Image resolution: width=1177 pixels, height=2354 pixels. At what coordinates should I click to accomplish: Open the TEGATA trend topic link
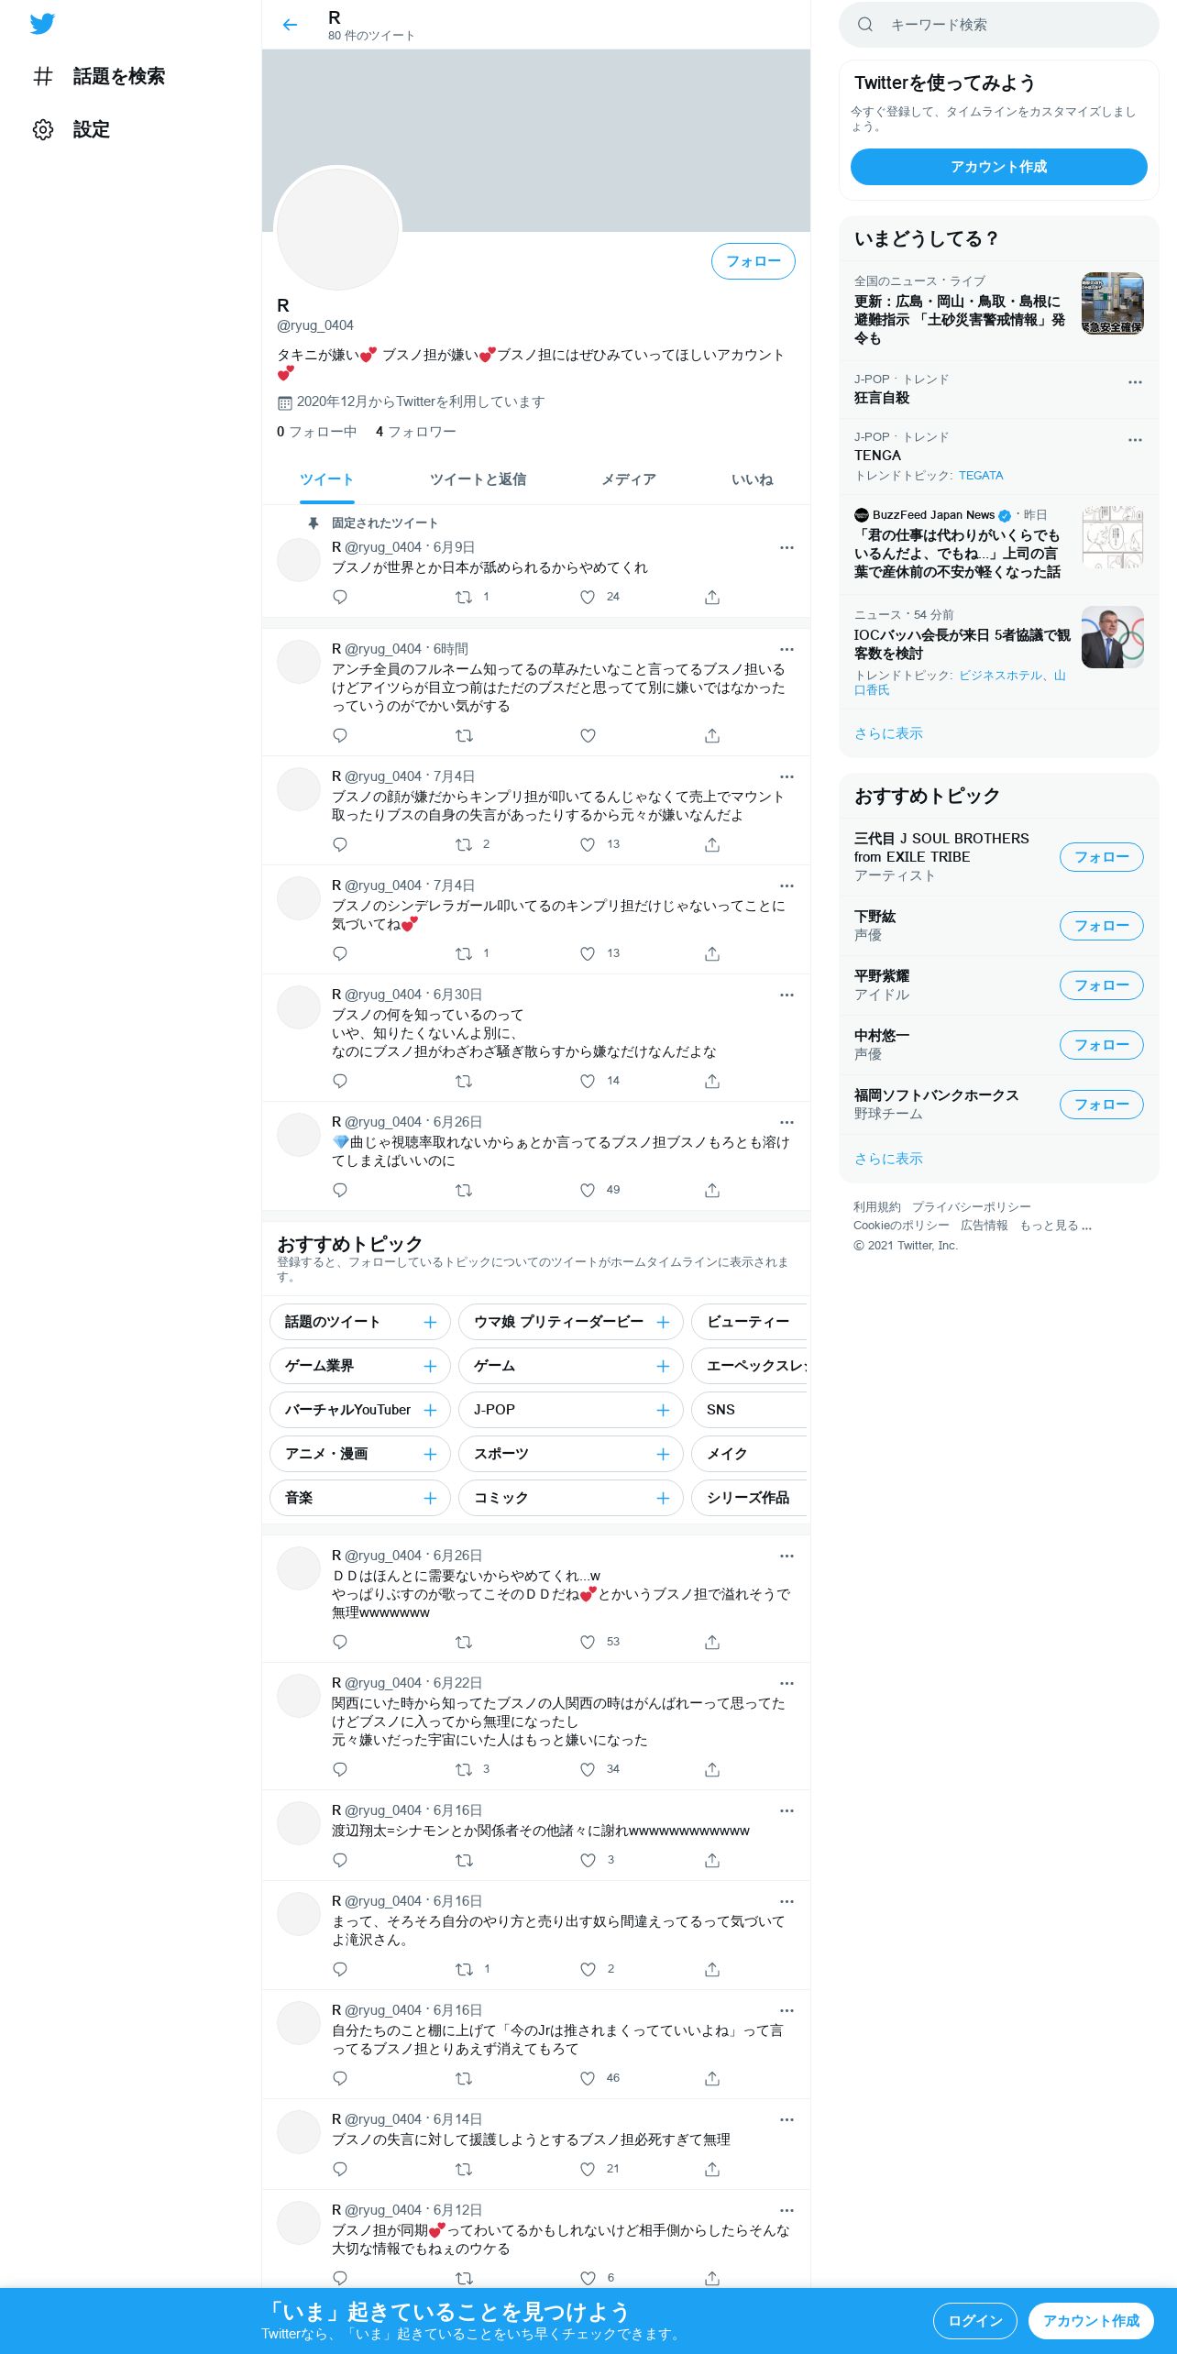(981, 476)
